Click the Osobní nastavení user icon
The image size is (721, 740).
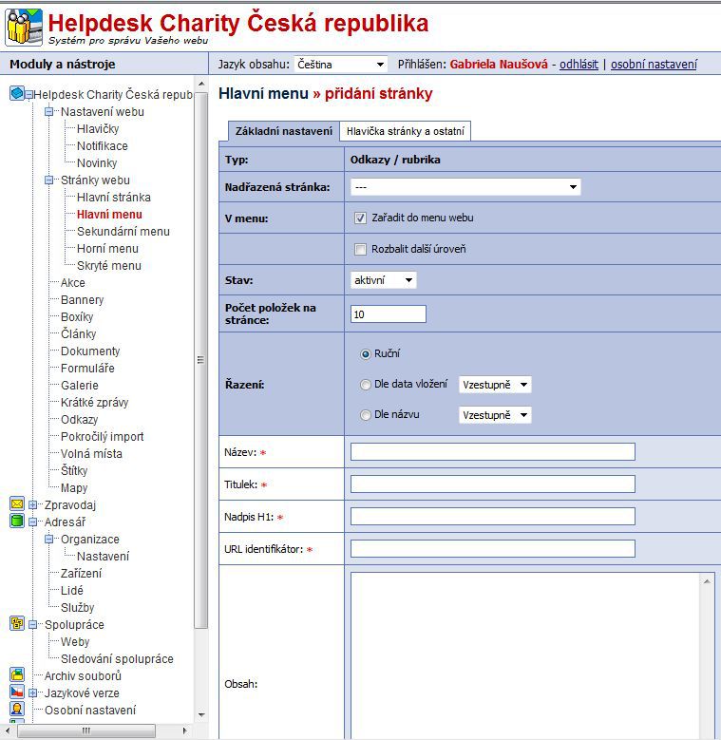point(17,709)
